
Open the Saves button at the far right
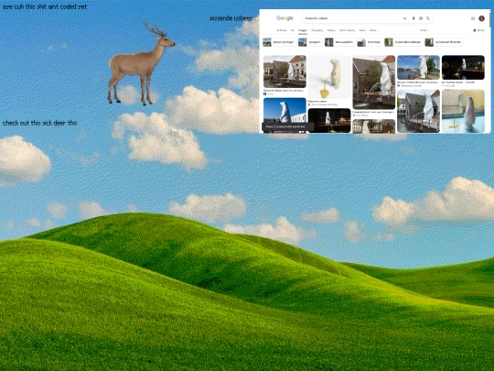(x=478, y=30)
